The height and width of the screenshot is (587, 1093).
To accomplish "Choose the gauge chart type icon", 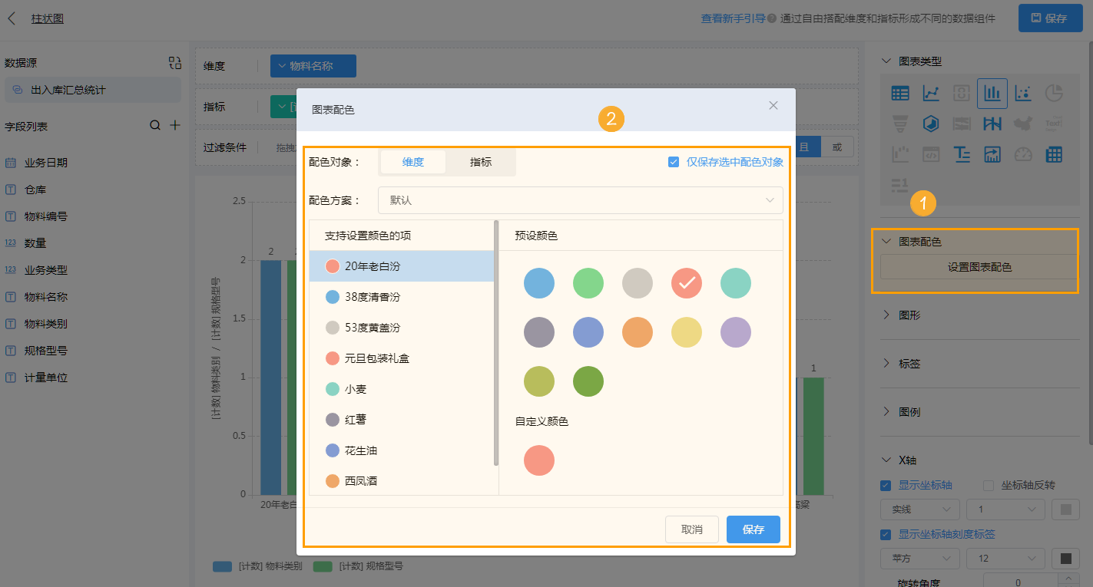I will click(x=1023, y=153).
